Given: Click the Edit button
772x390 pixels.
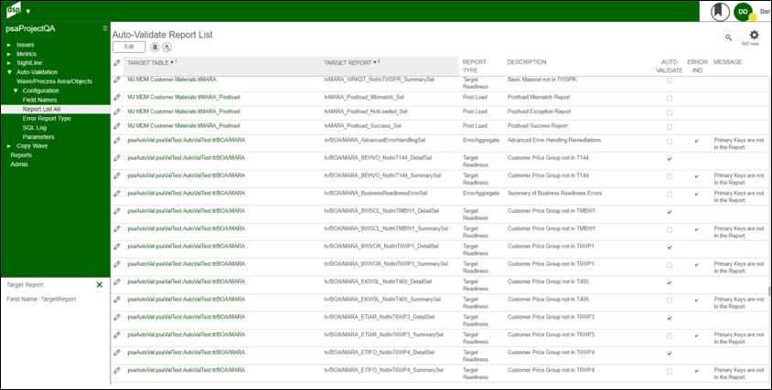Looking at the screenshot, I should [129, 47].
